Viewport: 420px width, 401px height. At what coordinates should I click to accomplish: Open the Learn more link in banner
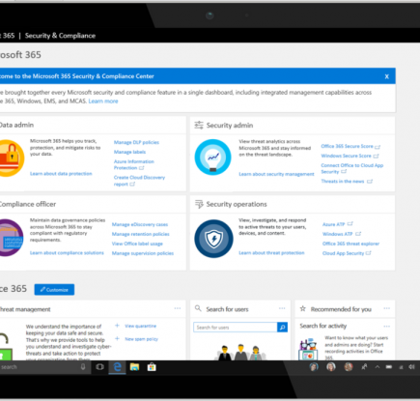103,101
